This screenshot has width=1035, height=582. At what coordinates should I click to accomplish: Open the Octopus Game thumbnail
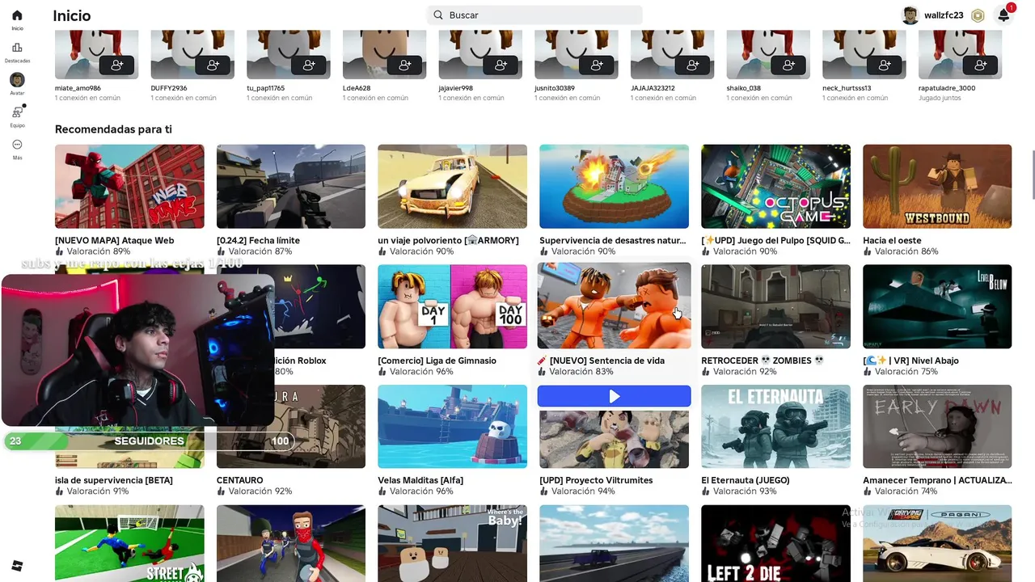[x=775, y=187]
